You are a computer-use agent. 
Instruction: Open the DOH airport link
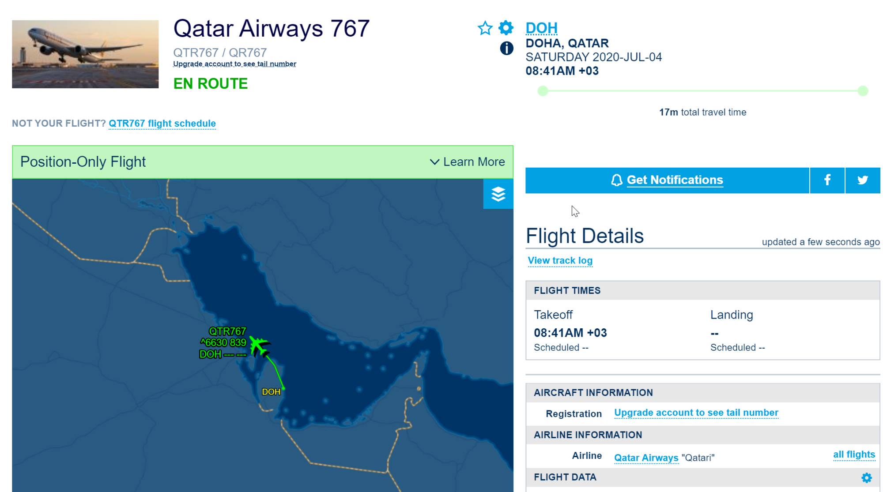[541, 28]
